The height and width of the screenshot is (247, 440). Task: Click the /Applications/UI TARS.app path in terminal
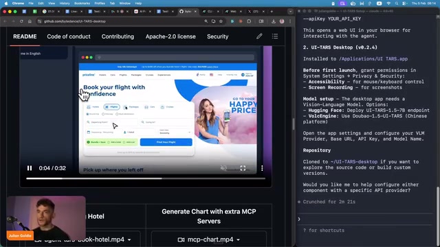[x=373, y=59]
